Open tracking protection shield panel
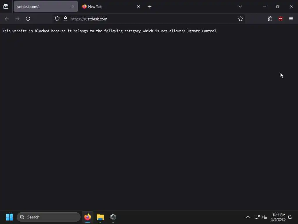The height and width of the screenshot is (224, 298). click(57, 19)
